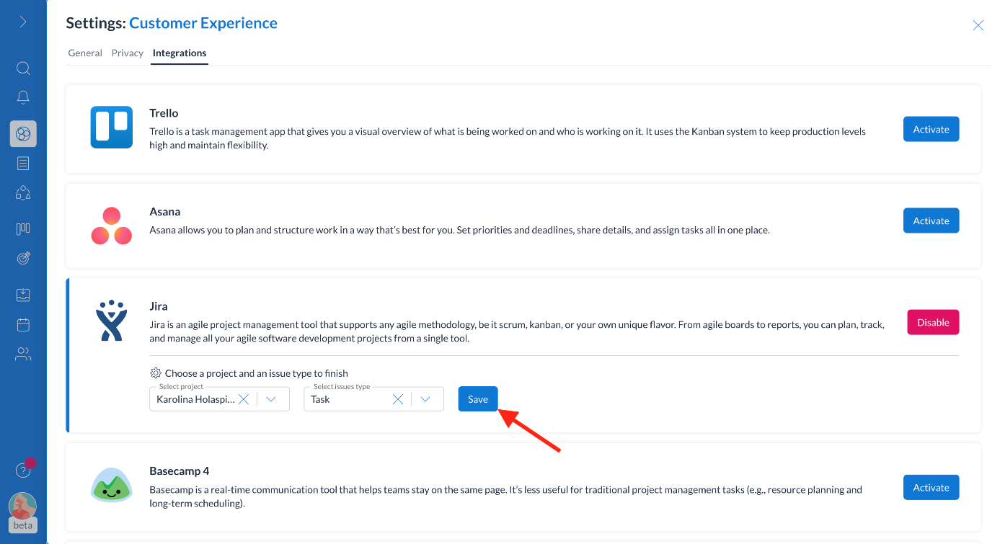Click the highlighted workspaces circle icon in sidebar

coord(23,134)
